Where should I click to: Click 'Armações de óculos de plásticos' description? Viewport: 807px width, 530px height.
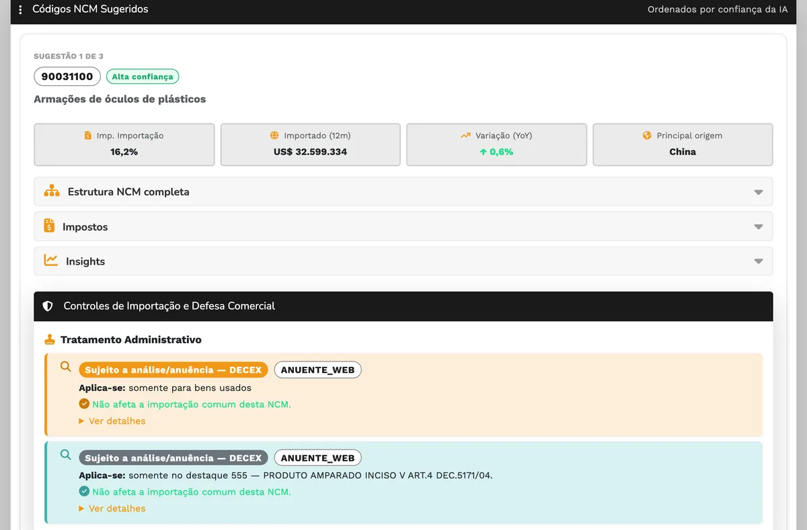[x=120, y=99]
